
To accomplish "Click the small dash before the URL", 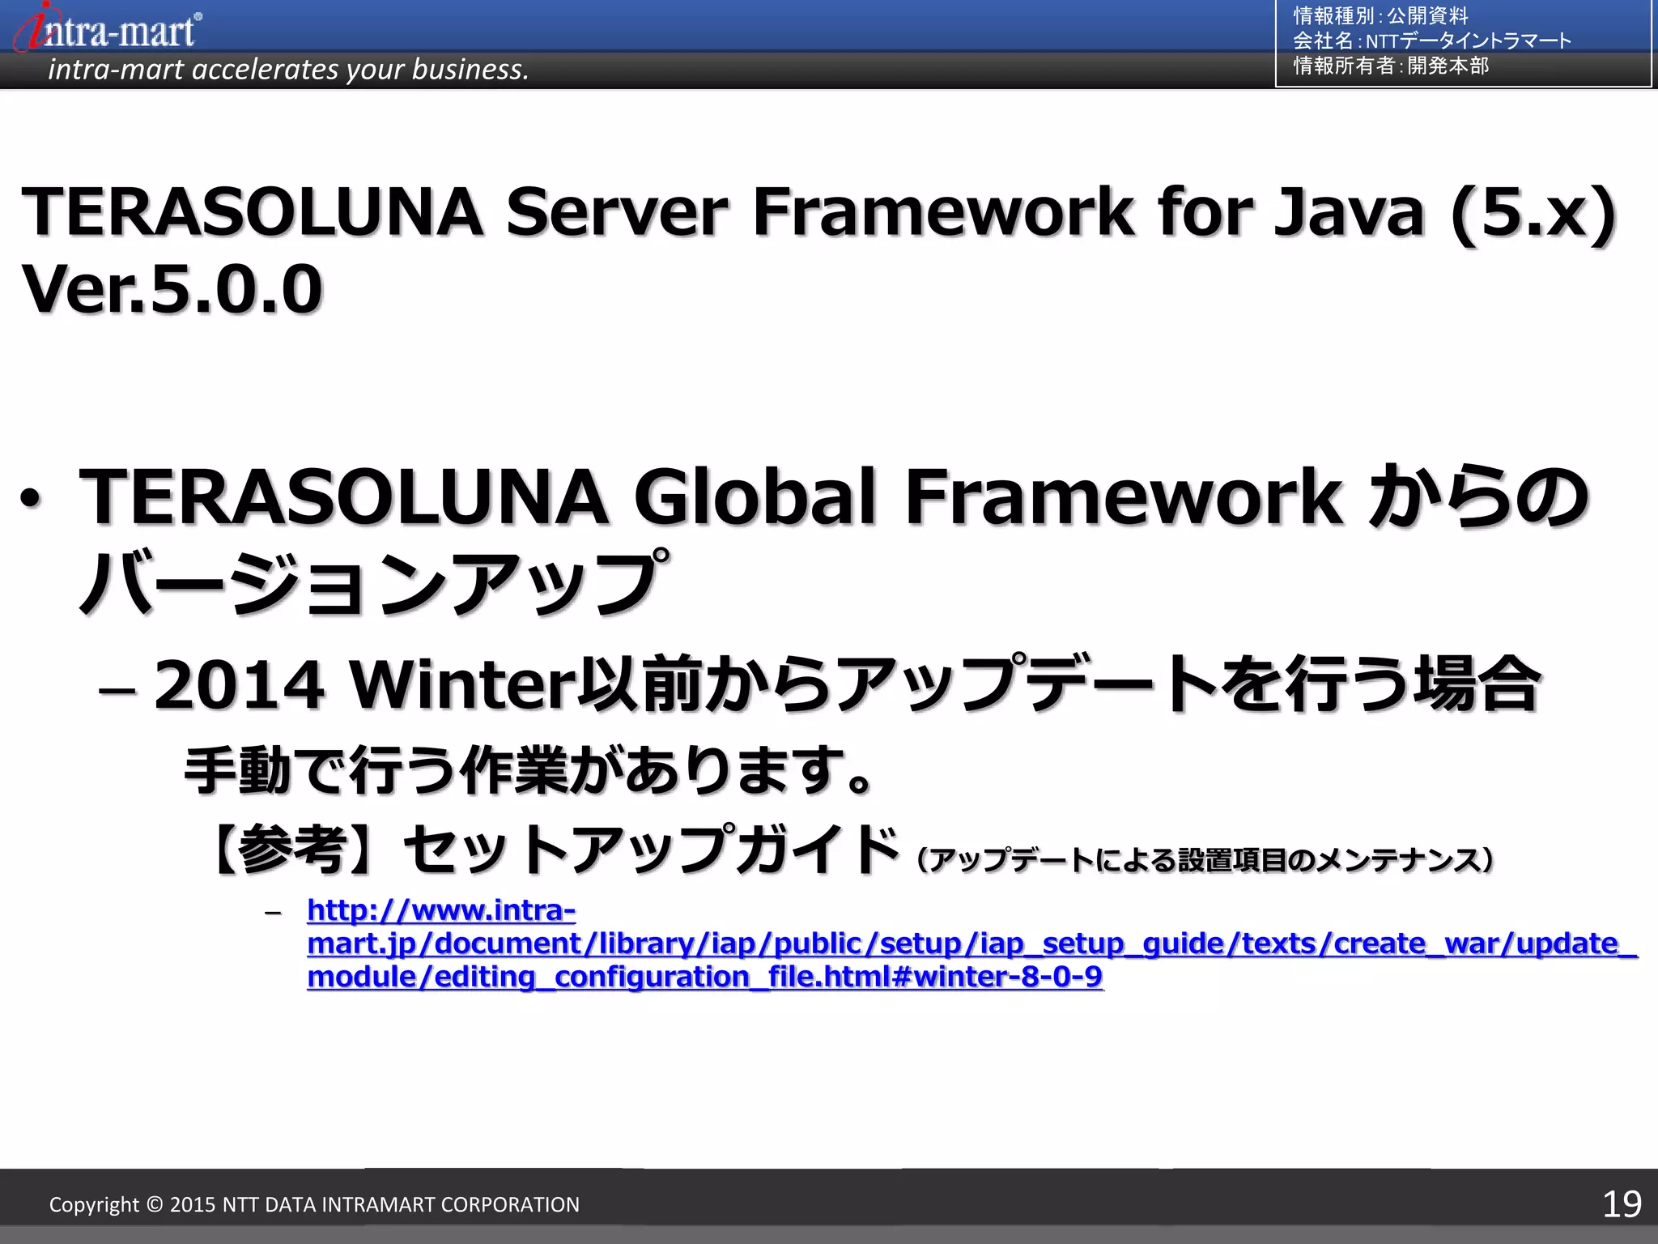I will (x=273, y=914).
